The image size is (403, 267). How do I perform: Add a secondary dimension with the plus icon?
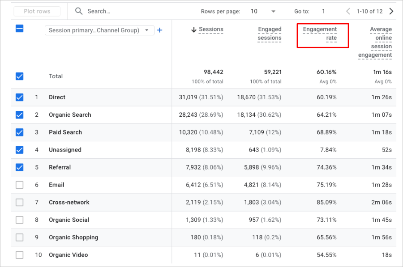(x=159, y=30)
